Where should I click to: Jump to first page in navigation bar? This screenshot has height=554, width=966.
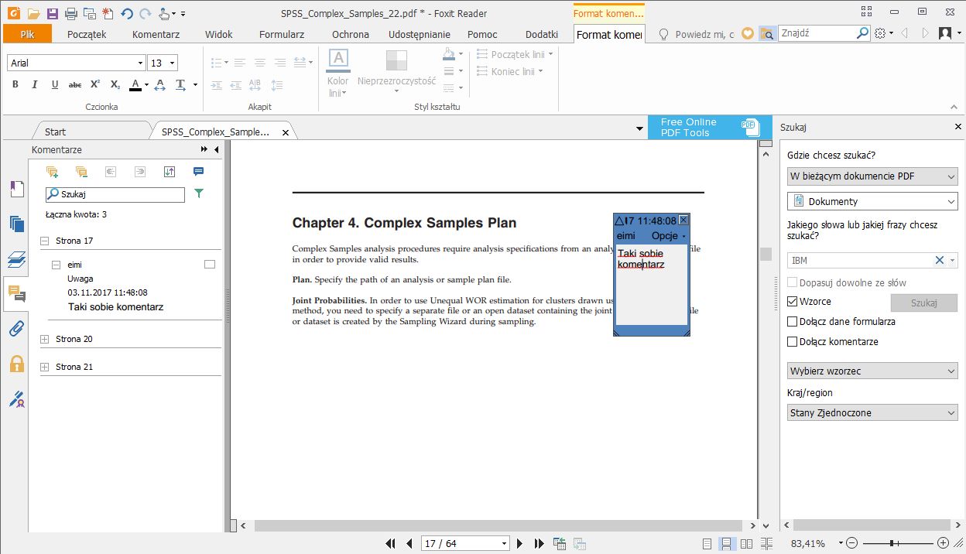click(x=390, y=544)
